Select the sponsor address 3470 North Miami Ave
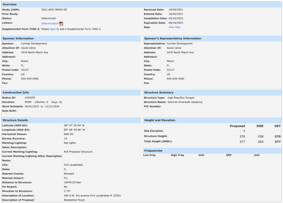The height and width of the screenshot is (203, 283). (x=35, y=52)
